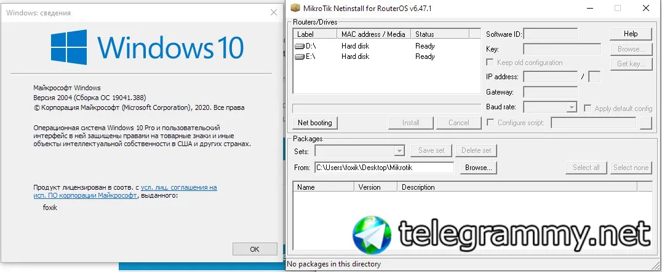This screenshot has height=272, width=662.
Task: Click the Name column header in Packages
Action: pyautogui.click(x=324, y=187)
